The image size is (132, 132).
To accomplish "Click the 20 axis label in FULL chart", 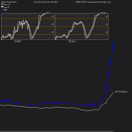I will click(107, 32).
